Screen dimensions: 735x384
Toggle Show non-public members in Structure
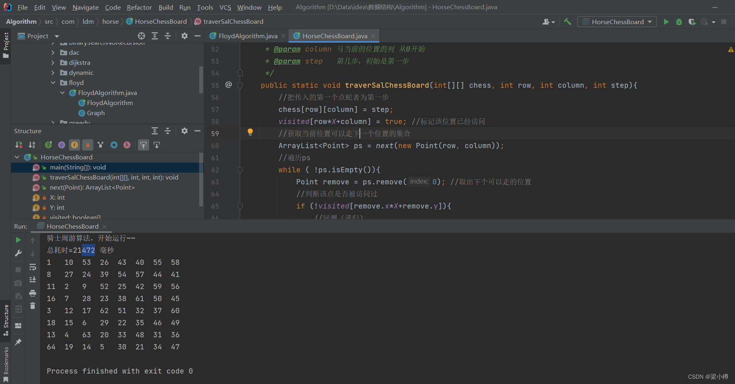point(87,145)
